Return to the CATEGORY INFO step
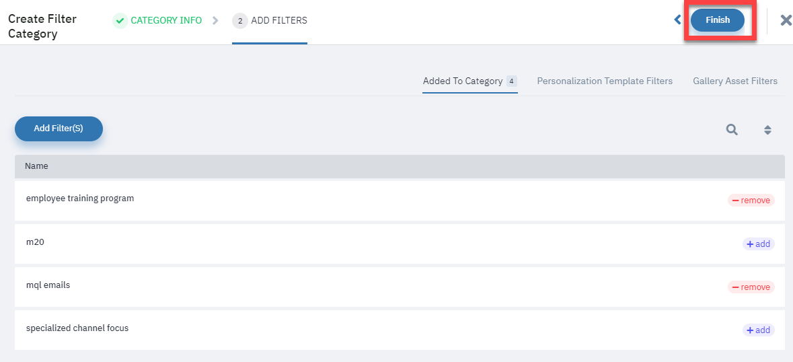Image resolution: width=793 pixels, height=362 pixels. pos(166,21)
